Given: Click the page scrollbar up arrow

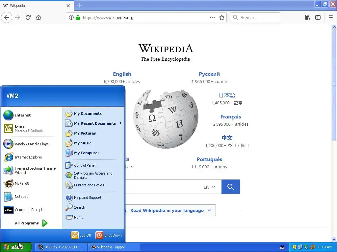Looking at the screenshot, I should click(x=334, y=27).
